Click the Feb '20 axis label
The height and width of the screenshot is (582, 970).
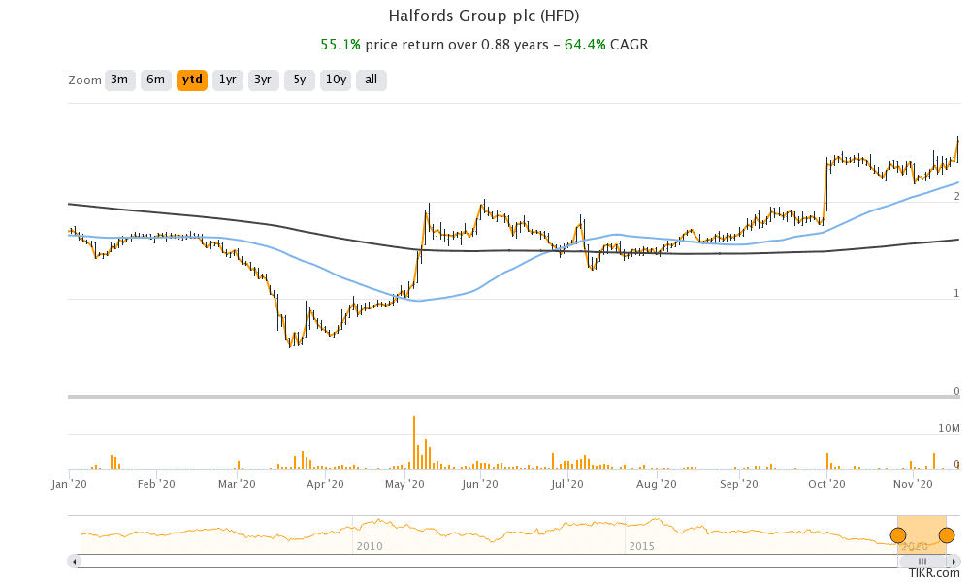coord(156,484)
